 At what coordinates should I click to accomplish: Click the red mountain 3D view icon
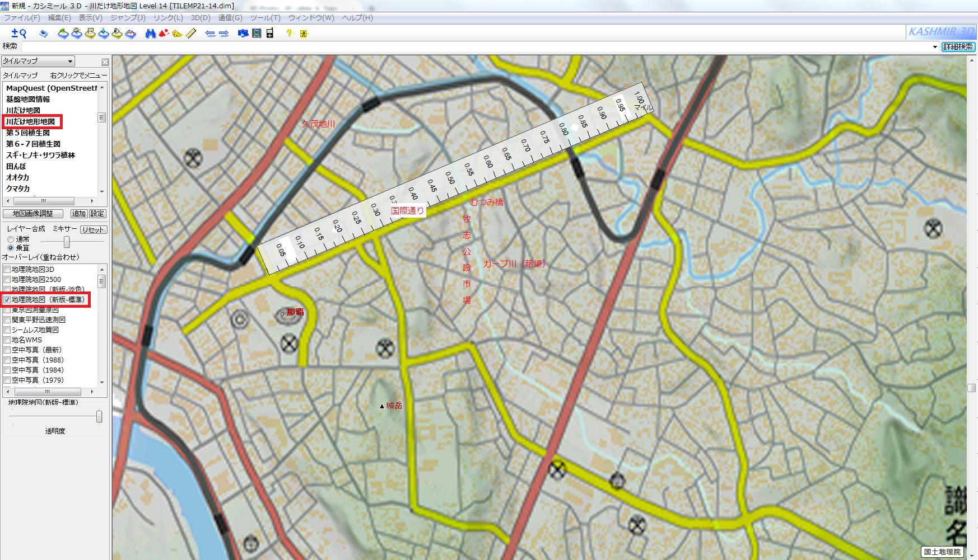click(x=164, y=34)
